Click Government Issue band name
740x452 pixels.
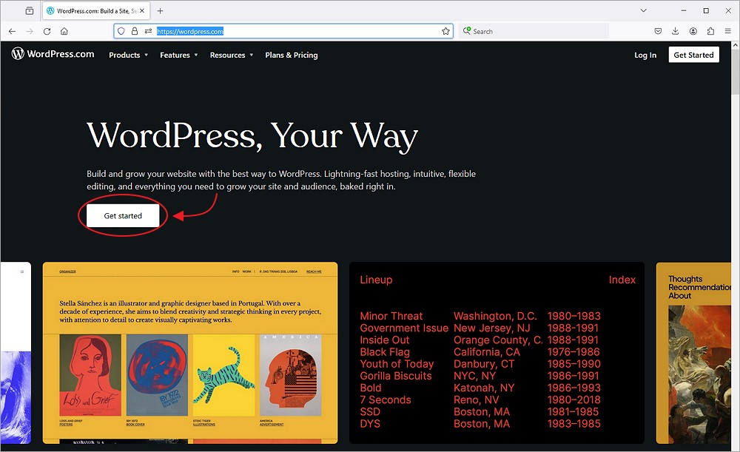404,328
